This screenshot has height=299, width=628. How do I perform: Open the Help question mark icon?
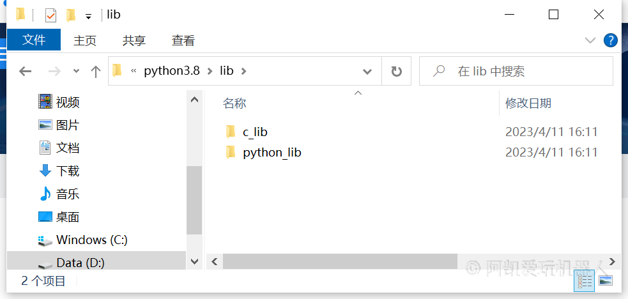pos(610,40)
